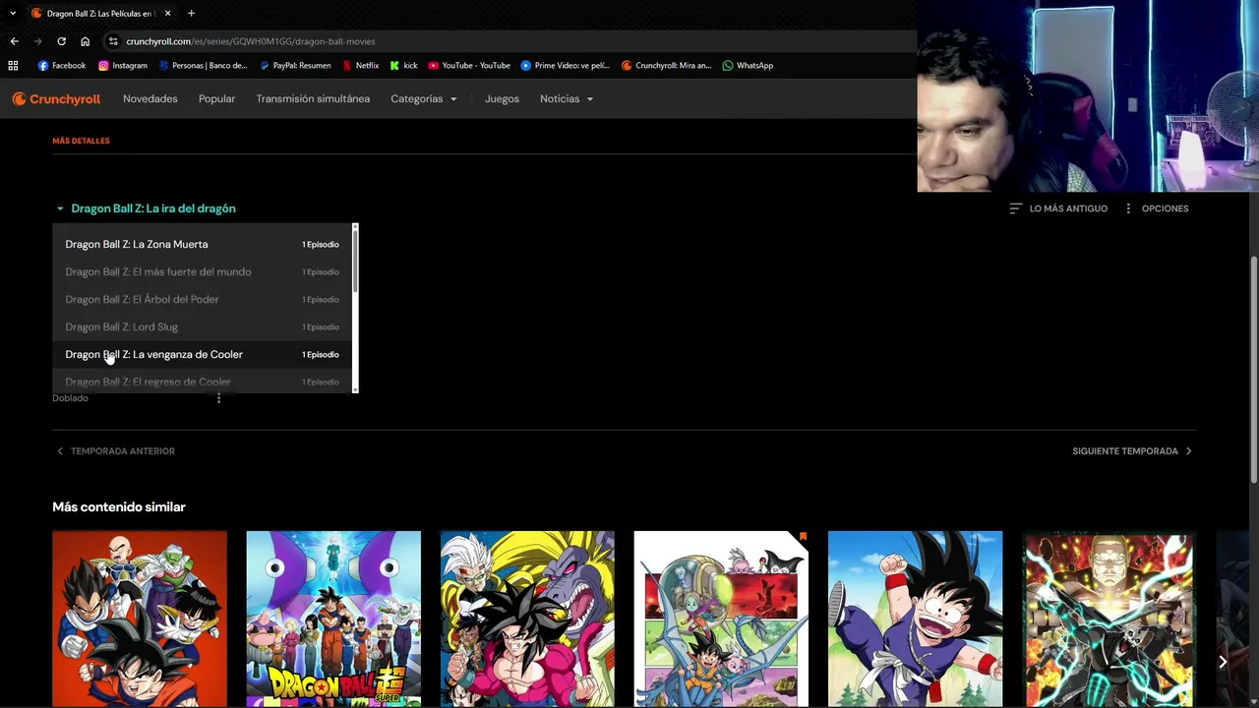Go to Temporada anterior
This screenshot has height=708, width=1259.
pyautogui.click(x=115, y=451)
